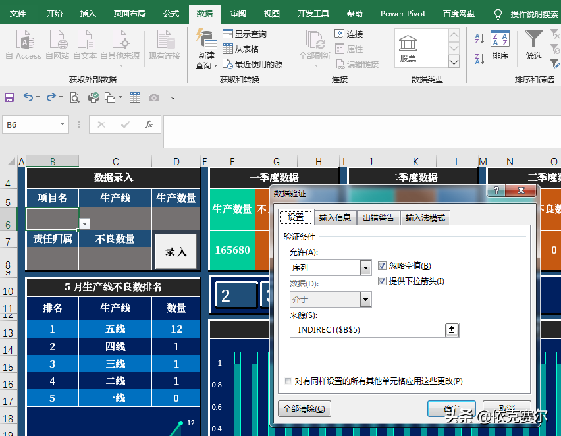The height and width of the screenshot is (436, 561).
Task: Click Edit Links (编辑链接) icon
Action: click(x=357, y=64)
